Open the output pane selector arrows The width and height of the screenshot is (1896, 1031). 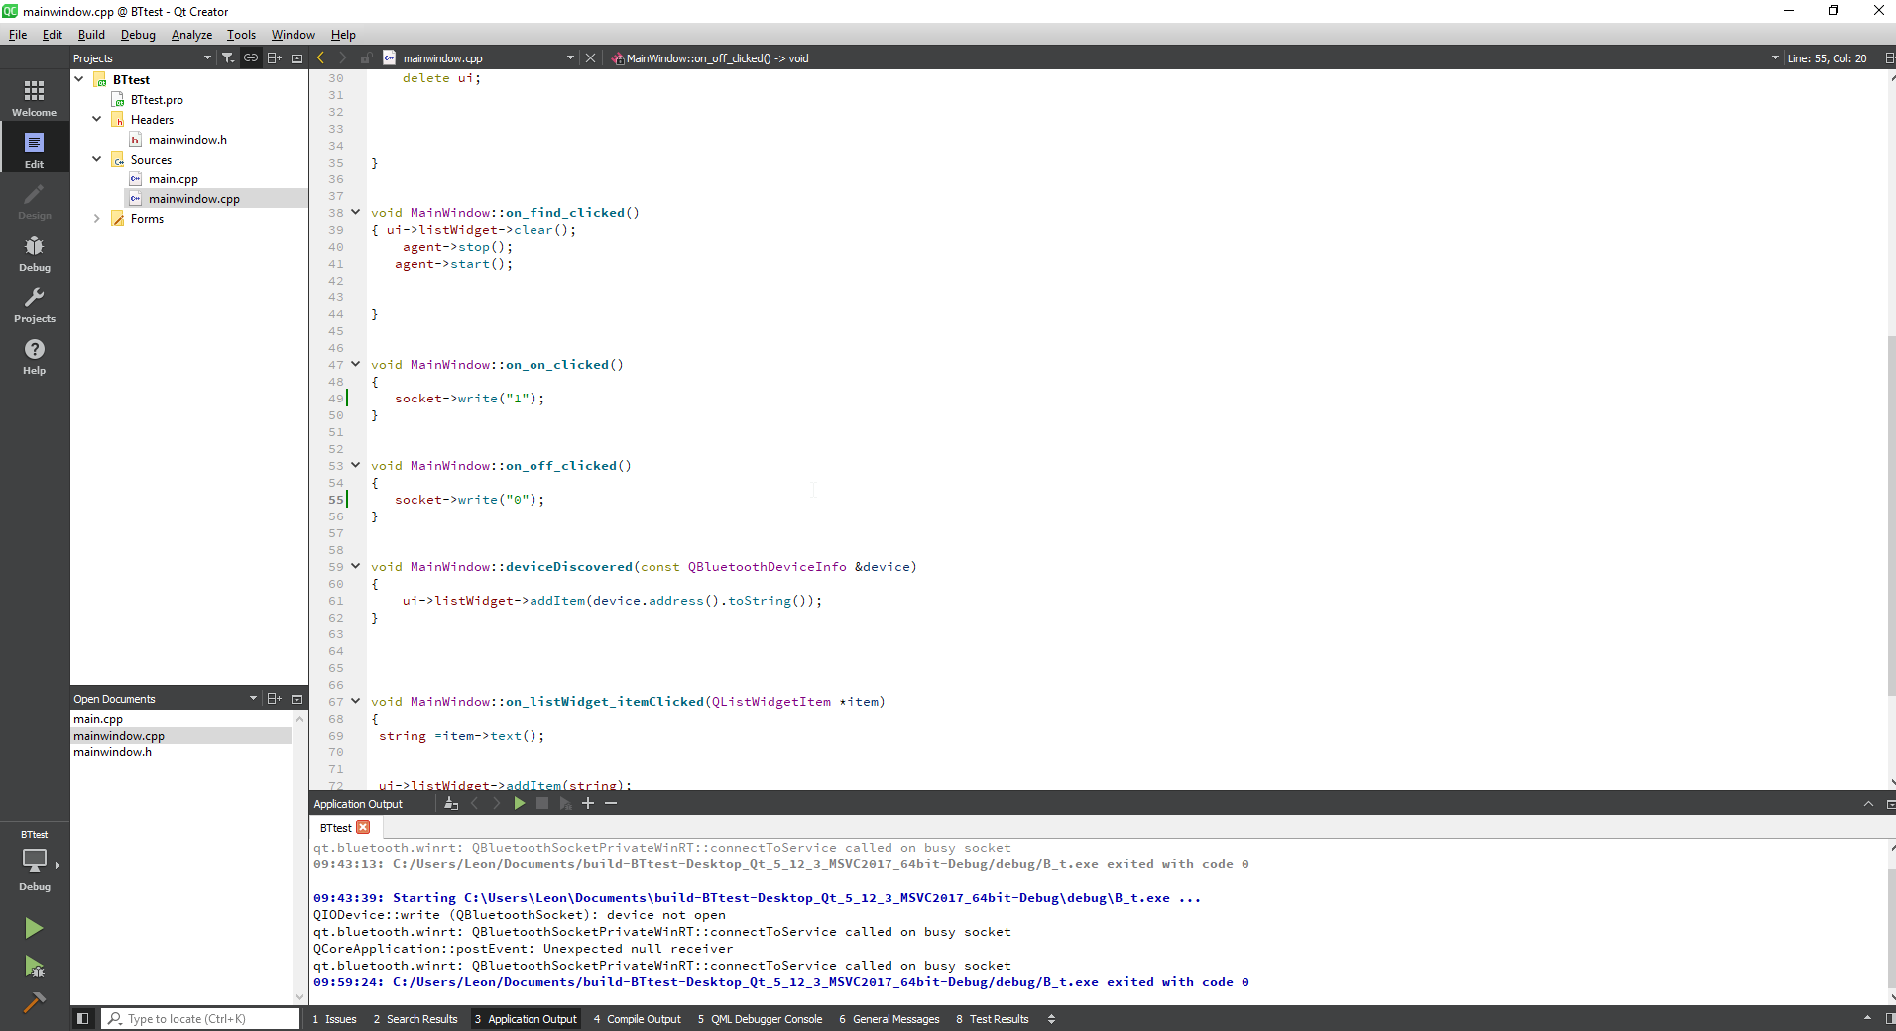tap(1051, 1018)
